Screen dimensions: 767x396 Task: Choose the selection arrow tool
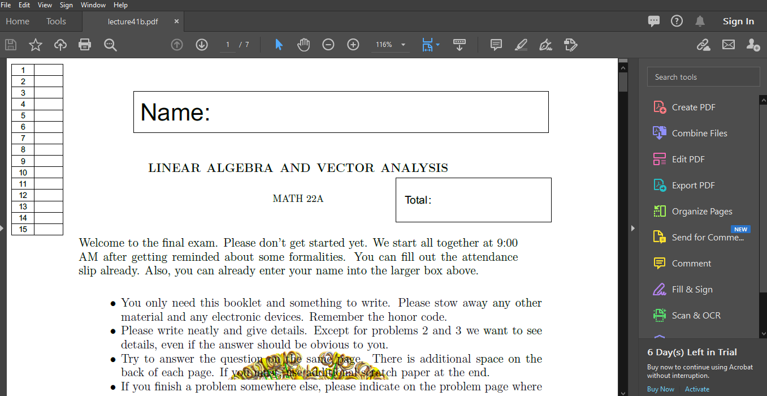point(279,45)
